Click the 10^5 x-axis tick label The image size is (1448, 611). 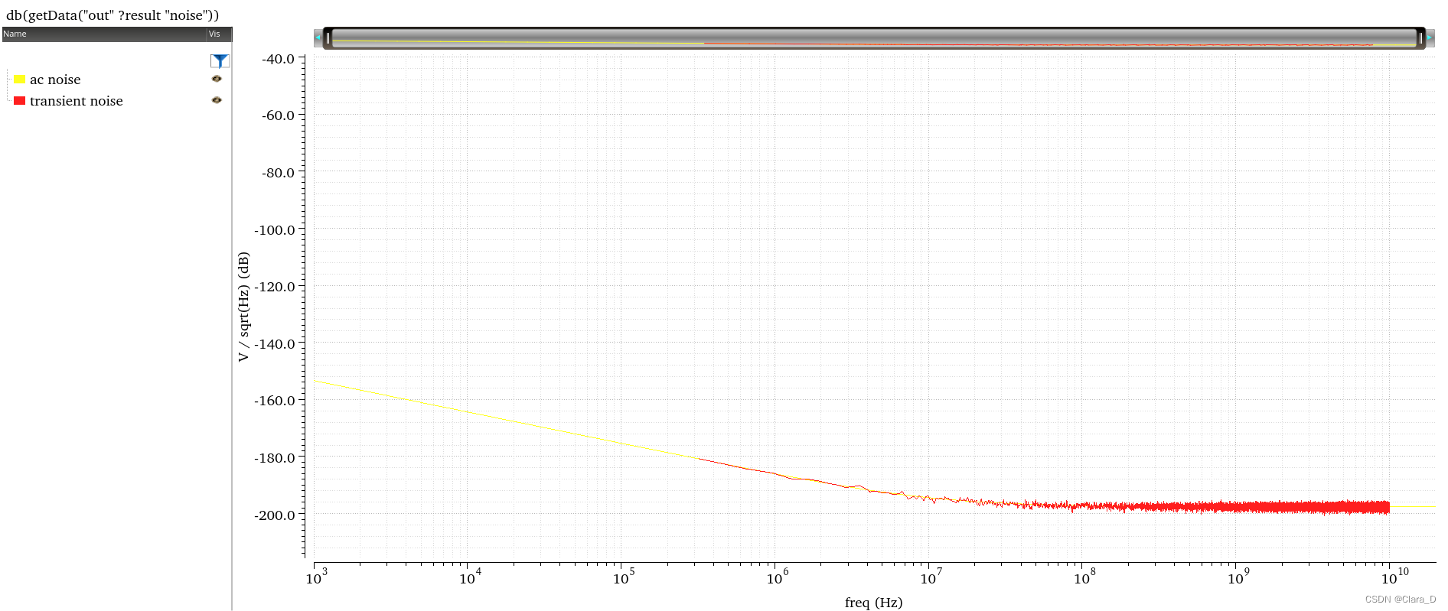[x=624, y=577]
